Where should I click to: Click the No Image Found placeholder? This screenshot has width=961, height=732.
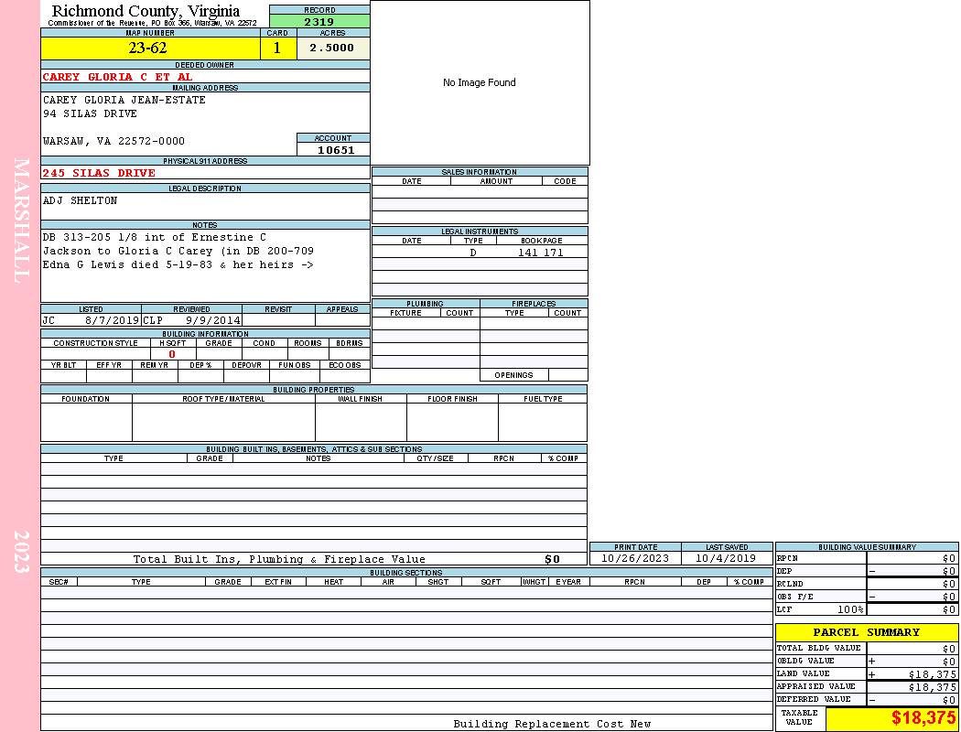click(480, 82)
